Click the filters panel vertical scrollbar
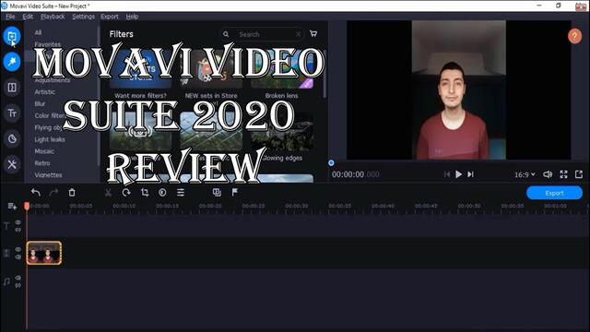 pyautogui.click(x=324, y=74)
